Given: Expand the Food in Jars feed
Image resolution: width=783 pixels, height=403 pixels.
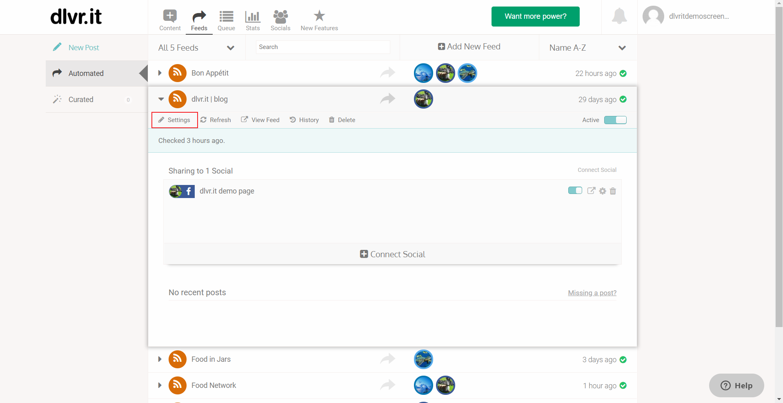Looking at the screenshot, I should [x=160, y=359].
